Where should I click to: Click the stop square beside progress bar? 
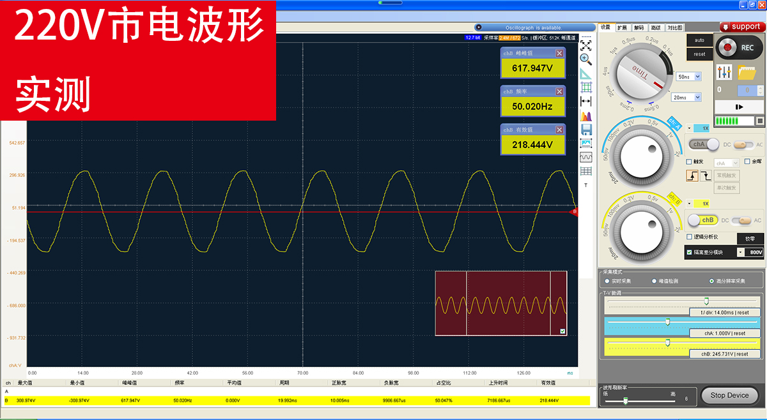760,121
